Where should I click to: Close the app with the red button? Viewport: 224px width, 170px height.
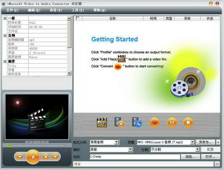pyautogui.click(x=217, y=3)
